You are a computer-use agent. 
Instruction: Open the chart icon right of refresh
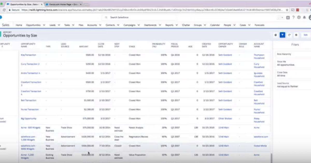tap(296, 35)
